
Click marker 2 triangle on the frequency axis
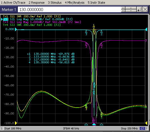click(x=101, y=124)
